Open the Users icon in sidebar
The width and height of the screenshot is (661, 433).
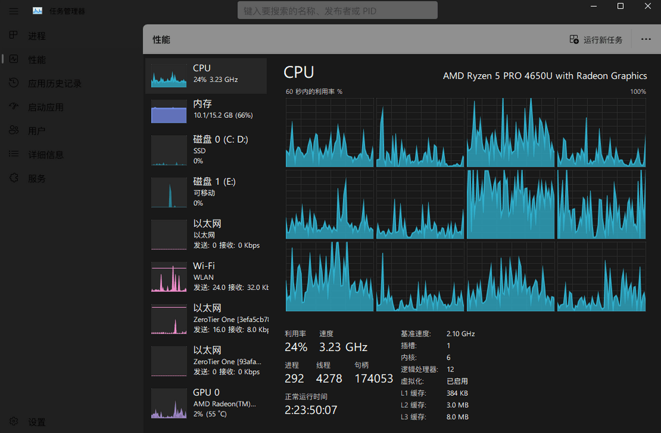coord(14,130)
